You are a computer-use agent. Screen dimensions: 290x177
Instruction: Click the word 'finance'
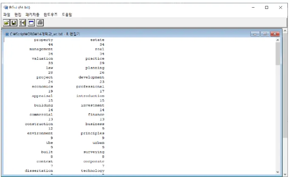96,115
